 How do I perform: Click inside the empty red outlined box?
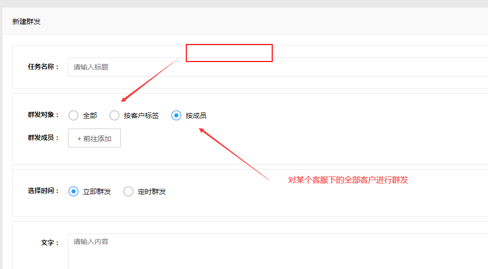(x=229, y=53)
